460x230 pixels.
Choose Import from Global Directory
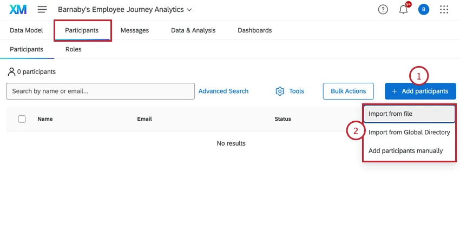pos(409,132)
